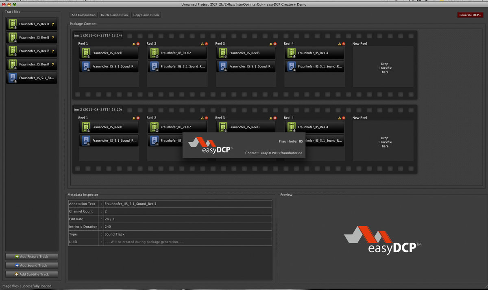Select sound track in Reel 3 of composition 1

tap(246, 66)
